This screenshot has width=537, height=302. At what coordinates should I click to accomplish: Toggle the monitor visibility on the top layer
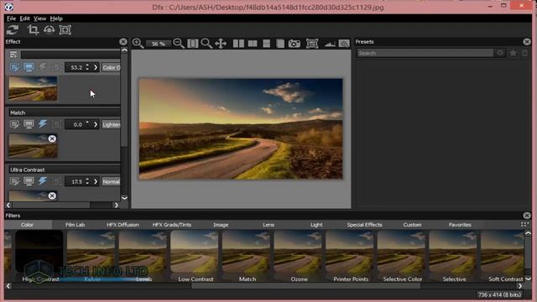click(29, 67)
